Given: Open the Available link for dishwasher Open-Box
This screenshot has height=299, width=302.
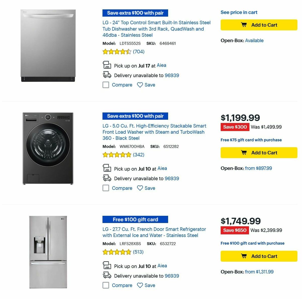Looking at the screenshot, I should [x=254, y=40].
